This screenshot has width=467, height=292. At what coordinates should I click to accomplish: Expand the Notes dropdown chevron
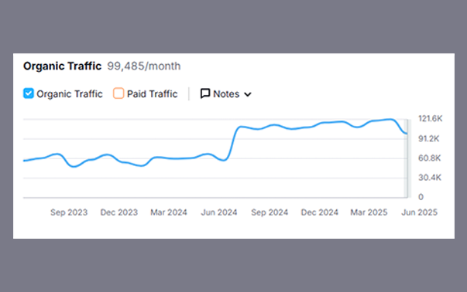point(248,94)
